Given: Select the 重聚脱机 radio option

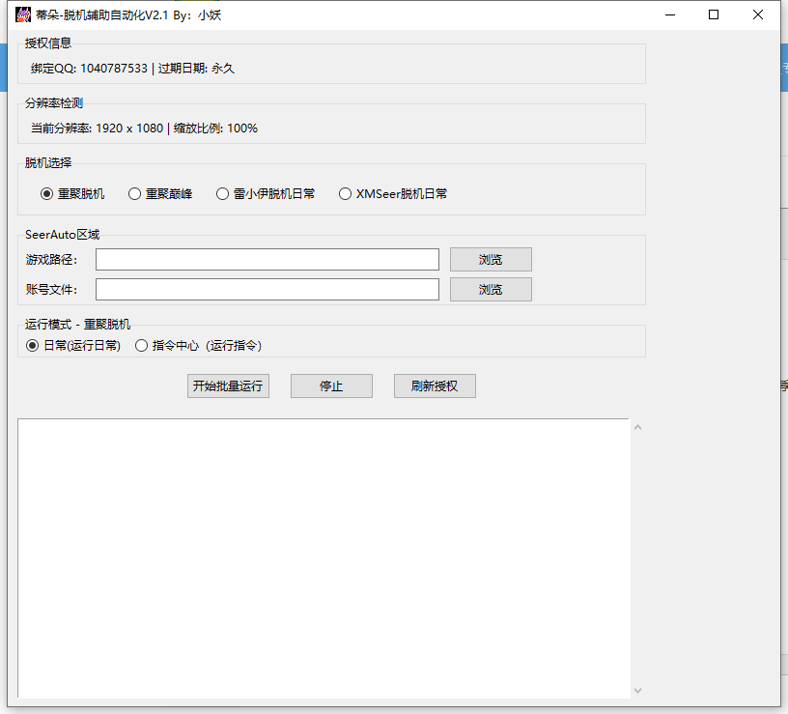Looking at the screenshot, I should coord(72,193).
